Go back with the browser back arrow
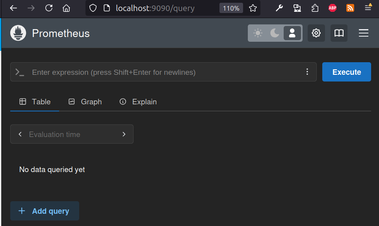Screen dimensions: 379x226 point(13,8)
